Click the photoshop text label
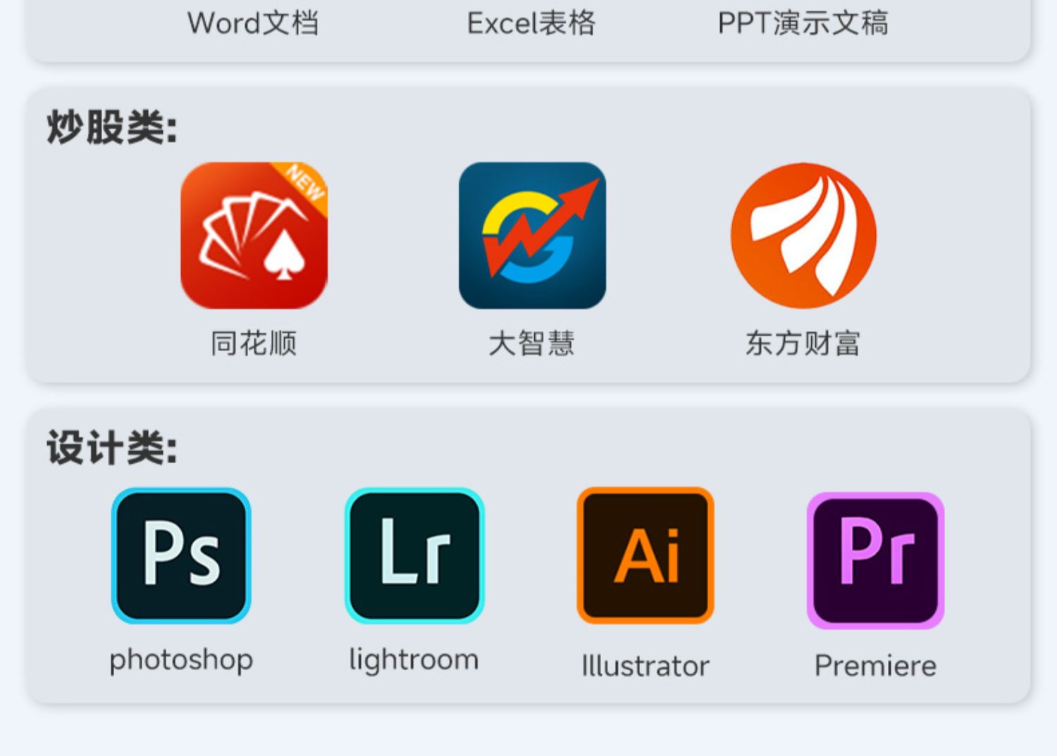The height and width of the screenshot is (756, 1057). 181,660
